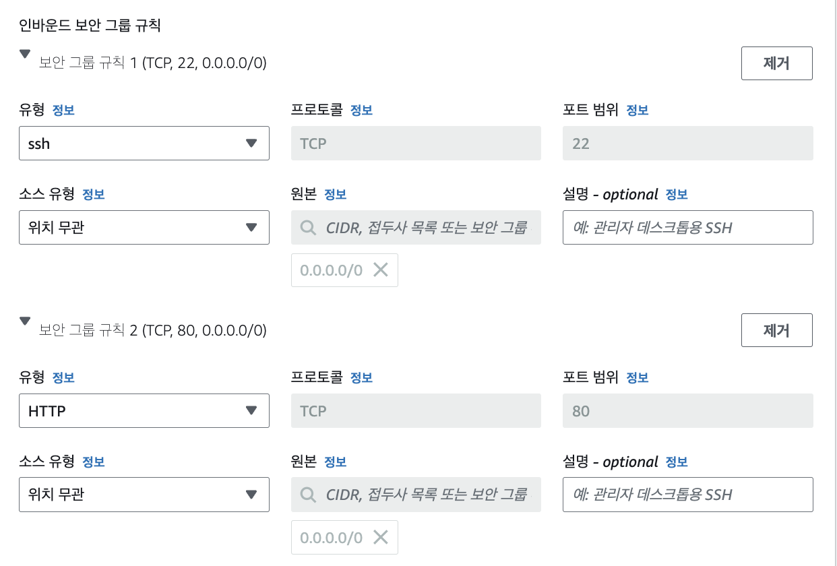Click 제거 button for rule 1

click(776, 63)
